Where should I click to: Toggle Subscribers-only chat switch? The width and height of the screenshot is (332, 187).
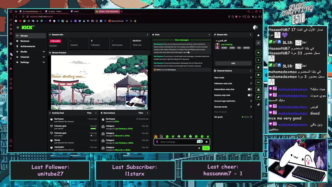click(250, 89)
